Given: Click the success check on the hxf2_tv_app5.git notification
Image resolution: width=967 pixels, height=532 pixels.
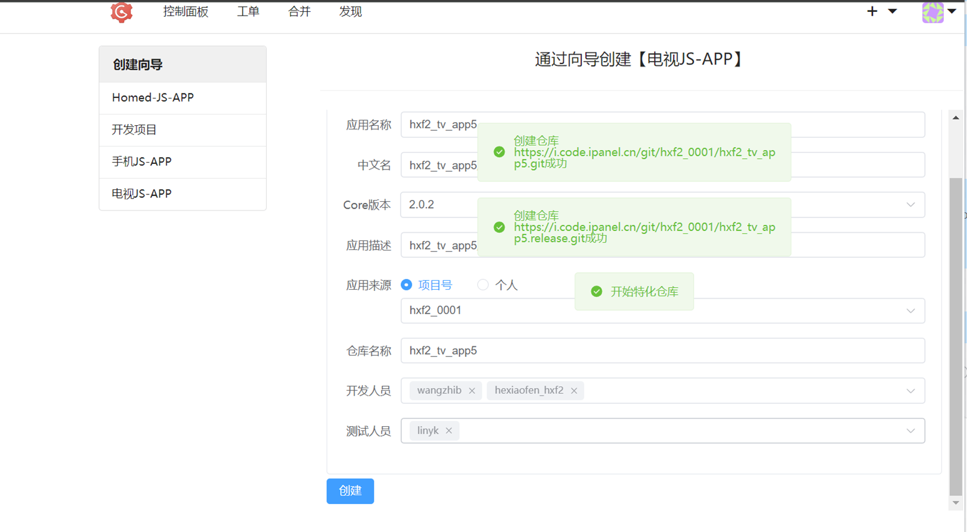Looking at the screenshot, I should point(499,151).
